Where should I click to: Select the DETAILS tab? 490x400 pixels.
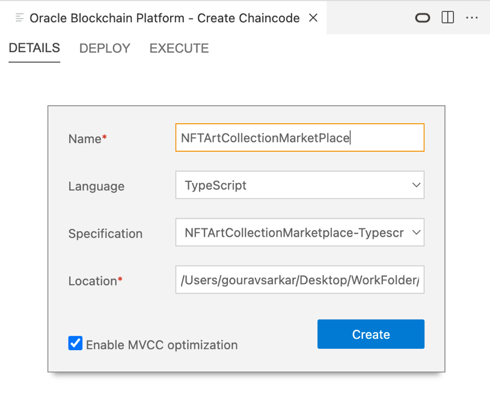point(34,48)
